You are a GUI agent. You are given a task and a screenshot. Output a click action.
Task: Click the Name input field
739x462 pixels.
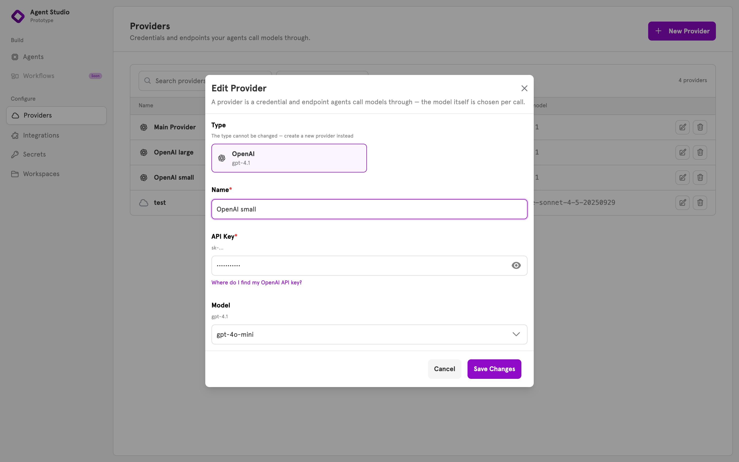(x=369, y=209)
